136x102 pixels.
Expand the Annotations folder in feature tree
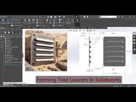coord(4,42)
